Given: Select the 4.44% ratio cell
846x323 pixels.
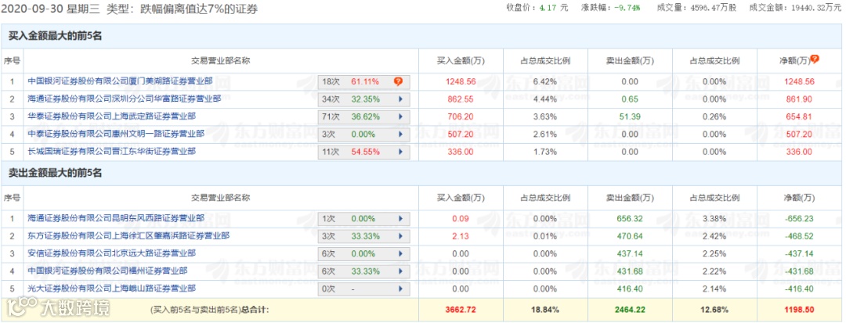Looking at the screenshot, I should pos(545,99).
